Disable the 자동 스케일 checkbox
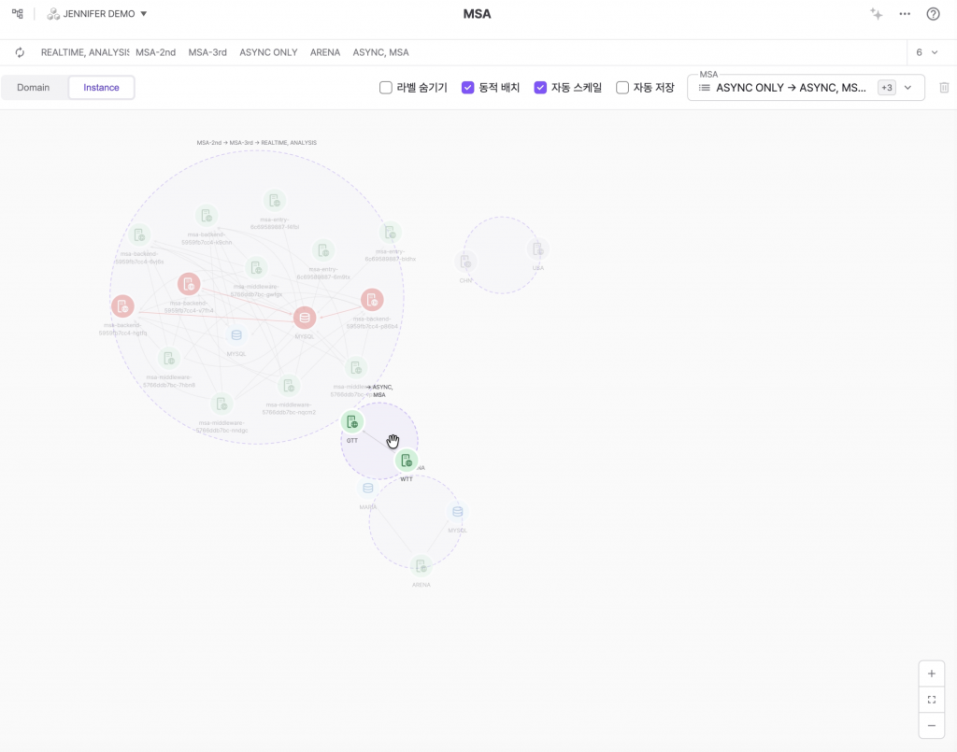The image size is (957, 752). pyautogui.click(x=540, y=88)
